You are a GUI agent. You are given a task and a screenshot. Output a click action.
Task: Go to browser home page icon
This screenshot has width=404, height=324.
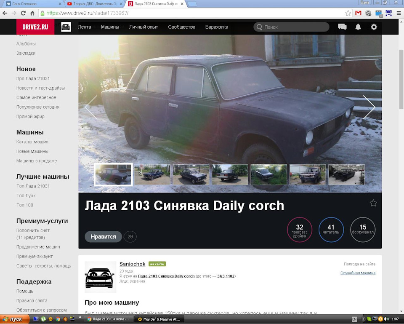[32, 13]
